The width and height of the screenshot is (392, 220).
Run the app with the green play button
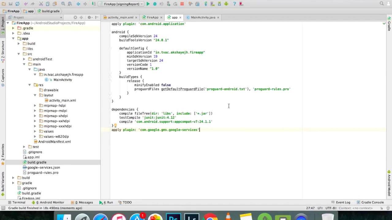pyautogui.click(x=148, y=4)
